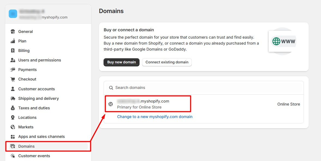
Task: Click the Billing receipt icon
Action: tap(13, 51)
